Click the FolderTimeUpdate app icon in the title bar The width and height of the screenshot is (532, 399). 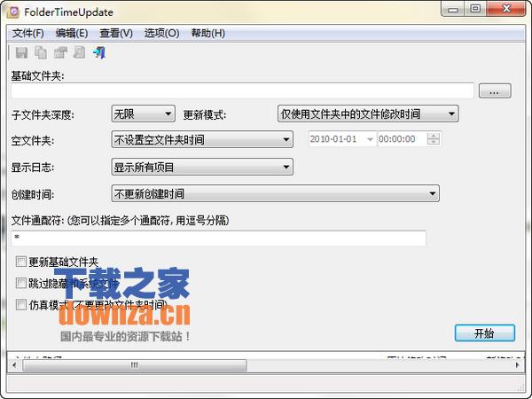tap(14, 12)
